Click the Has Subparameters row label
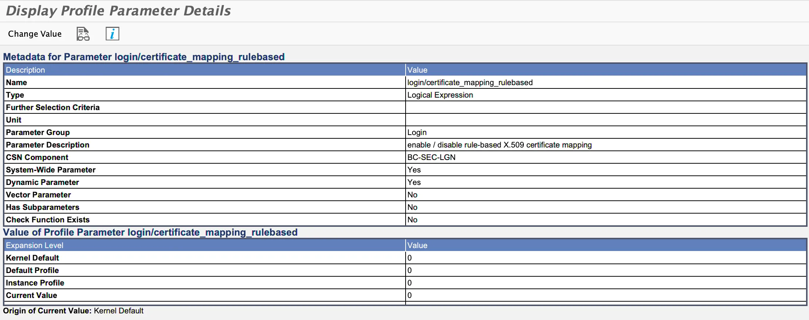This screenshot has width=809, height=320. tap(43, 207)
